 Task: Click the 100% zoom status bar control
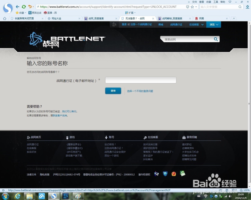pyautogui.click(x=244, y=190)
